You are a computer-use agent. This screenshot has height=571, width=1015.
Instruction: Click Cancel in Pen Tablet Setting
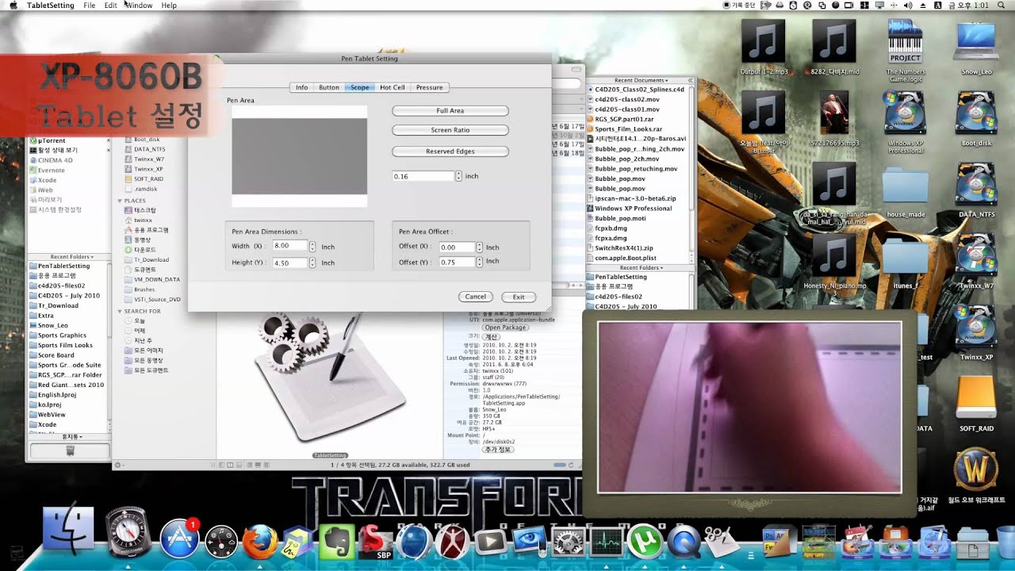[x=476, y=297]
